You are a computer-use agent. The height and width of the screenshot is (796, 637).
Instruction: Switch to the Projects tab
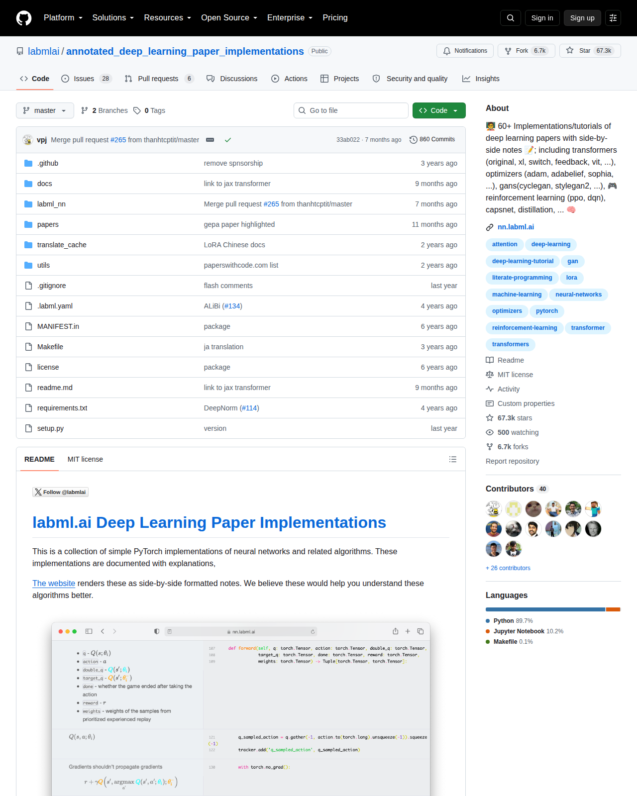pos(339,79)
